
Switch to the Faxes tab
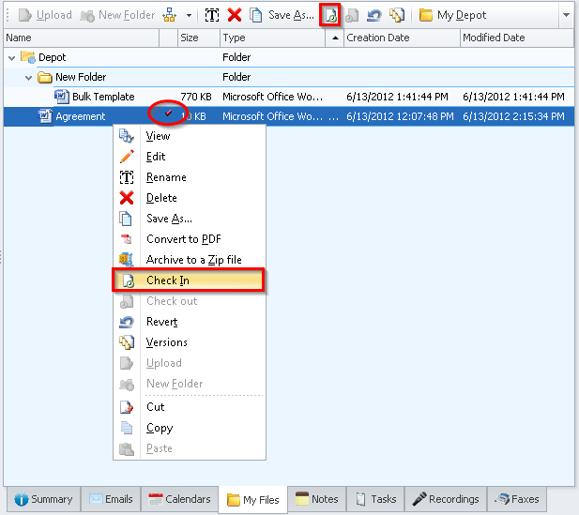point(516,499)
